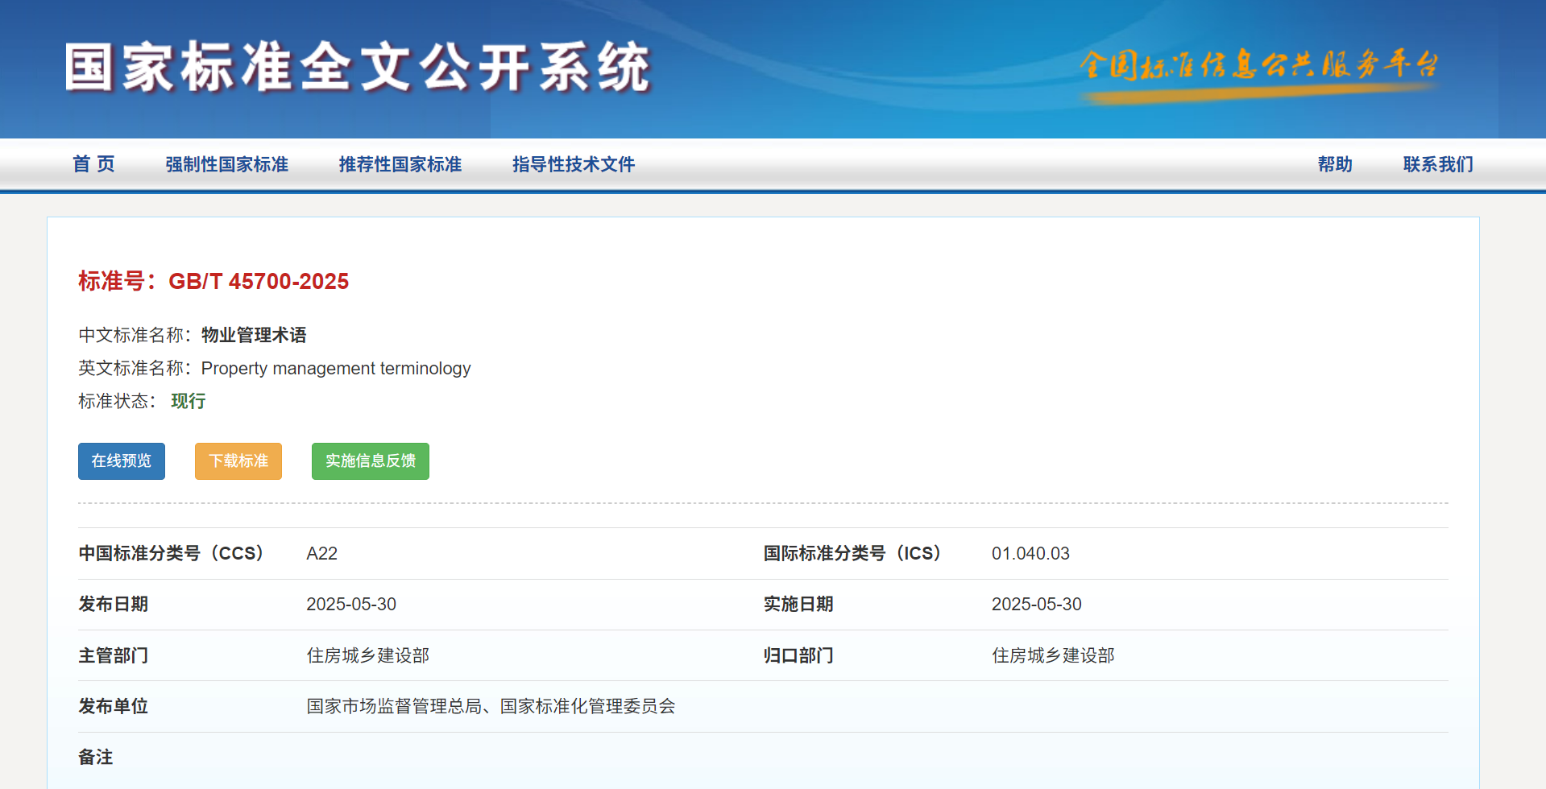Click the 实施日期 row label
1546x789 pixels.
tap(798, 604)
